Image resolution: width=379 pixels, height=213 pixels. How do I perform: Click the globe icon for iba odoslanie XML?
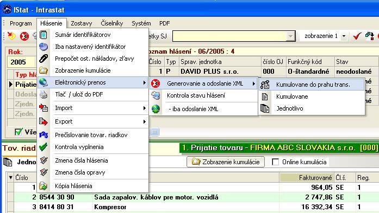tap(156, 109)
